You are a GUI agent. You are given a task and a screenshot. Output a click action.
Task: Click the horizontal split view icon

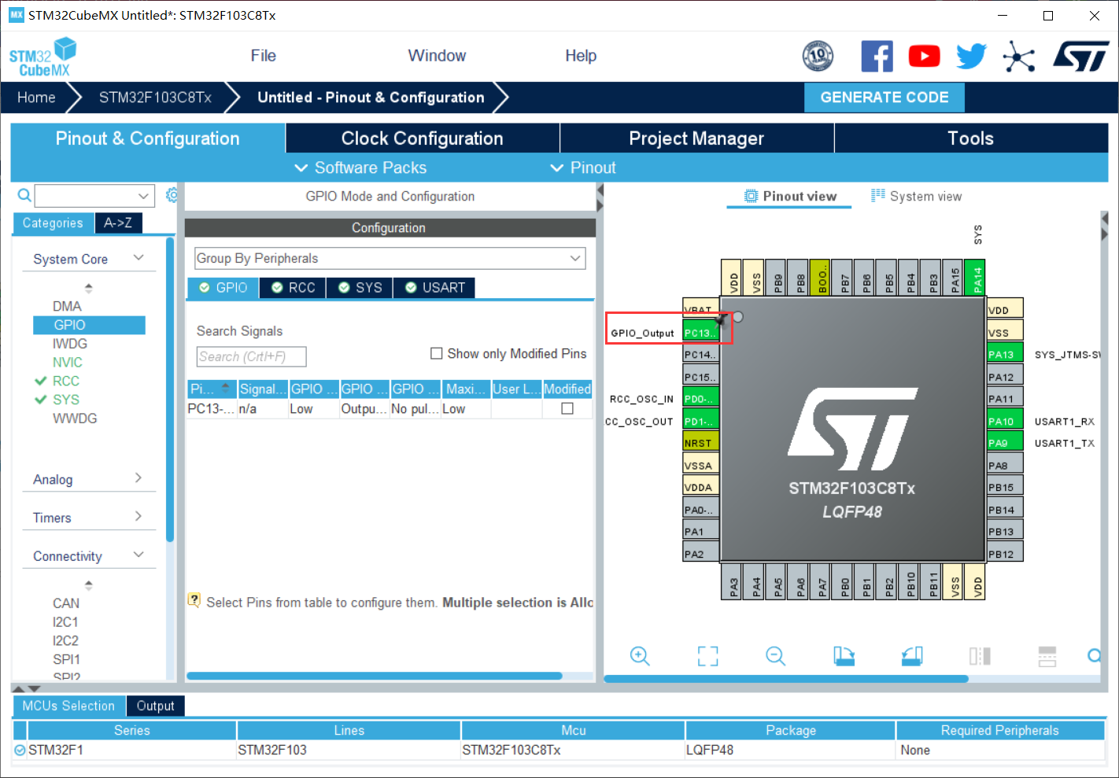tap(1047, 656)
